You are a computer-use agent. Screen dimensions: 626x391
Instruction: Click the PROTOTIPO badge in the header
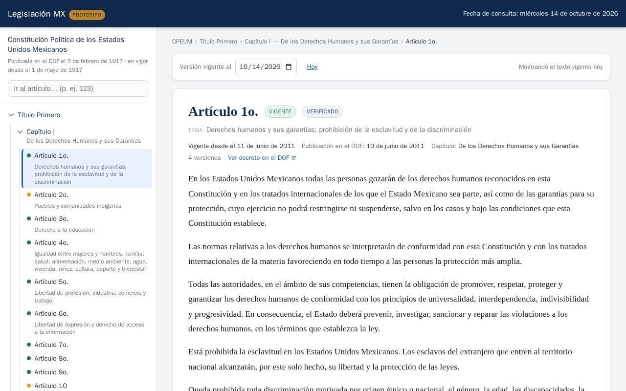point(87,15)
